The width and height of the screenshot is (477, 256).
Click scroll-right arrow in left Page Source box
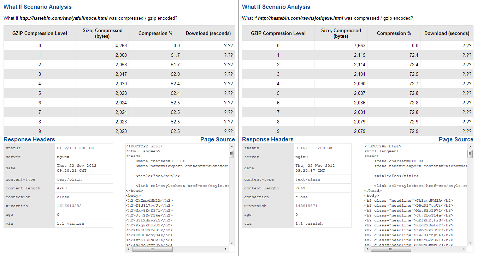click(226, 249)
